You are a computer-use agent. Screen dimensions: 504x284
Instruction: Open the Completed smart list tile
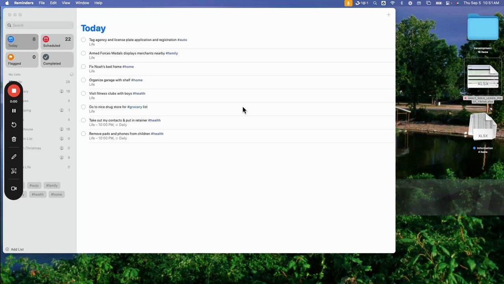tap(57, 60)
